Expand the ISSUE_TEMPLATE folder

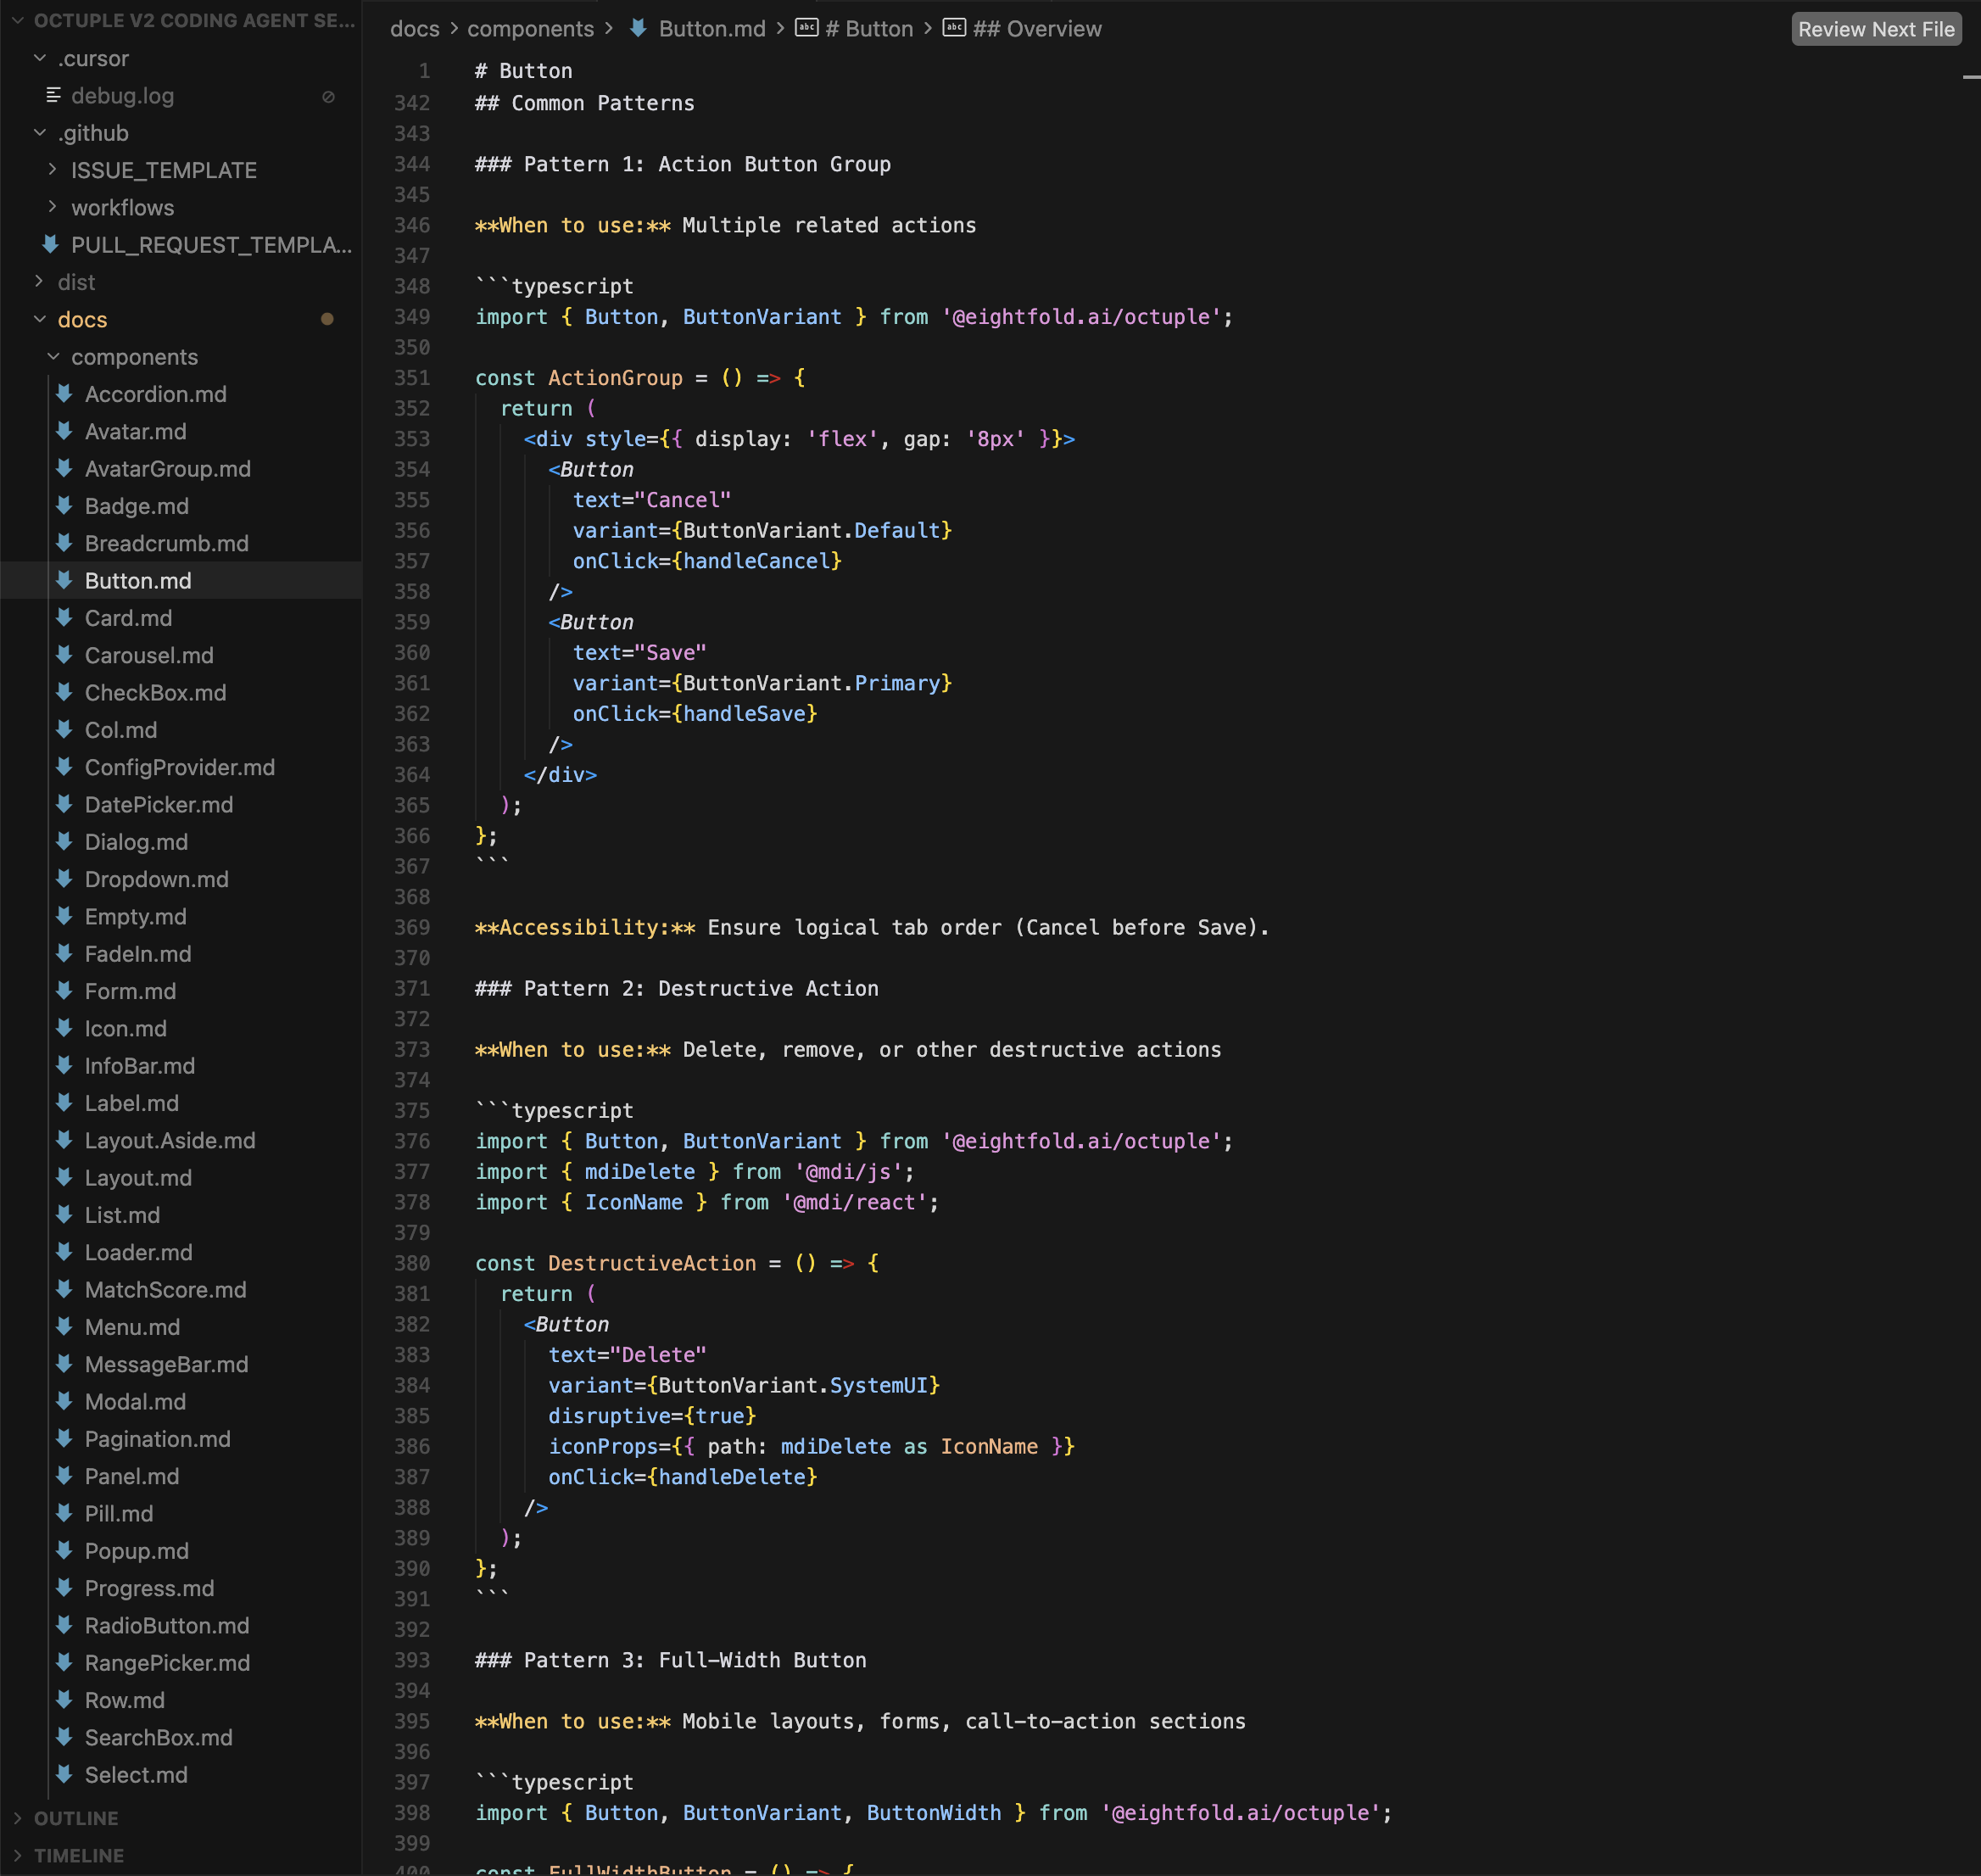coord(53,170)
